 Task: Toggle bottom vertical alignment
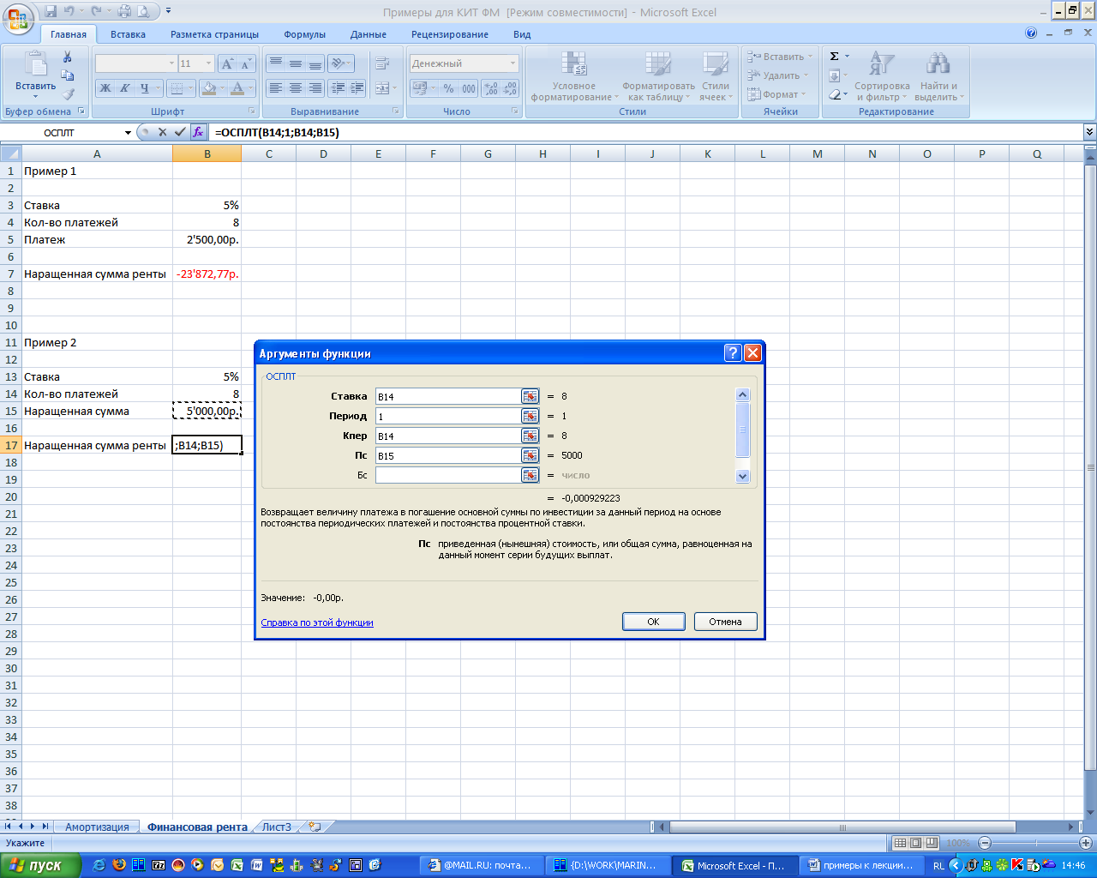[315, 63]
